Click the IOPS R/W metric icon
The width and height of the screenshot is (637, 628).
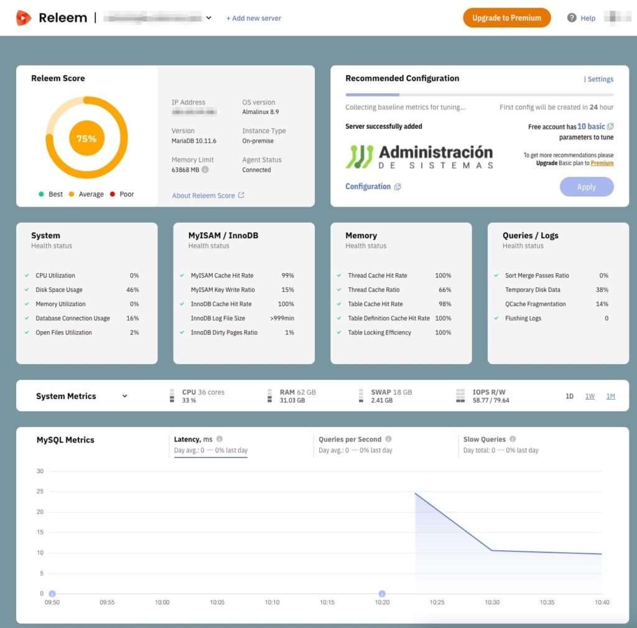click(x=460, y=395)
